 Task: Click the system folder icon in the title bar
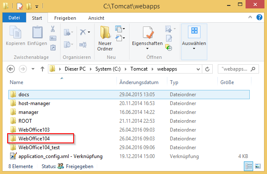tap(6, 6)
